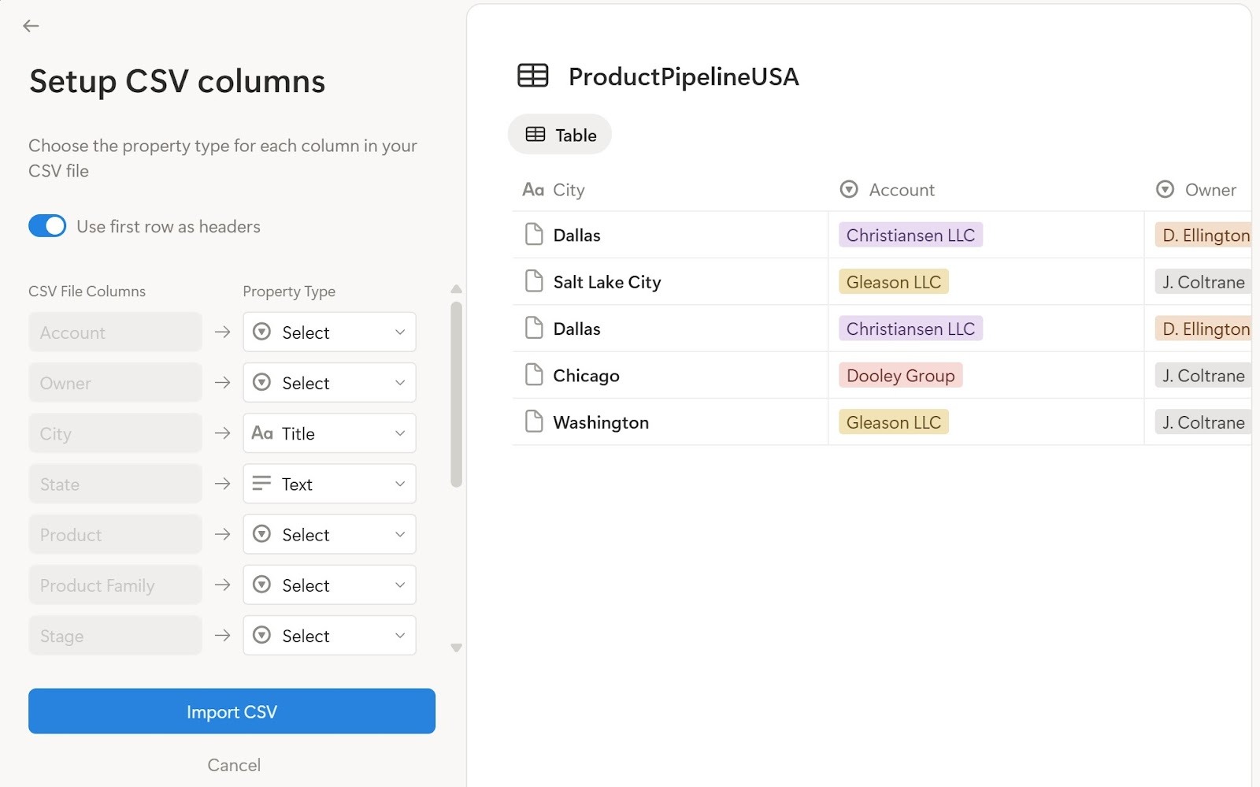
Task: Click the J. Coltrane tag in the Chicago row
Action: 1203,375
